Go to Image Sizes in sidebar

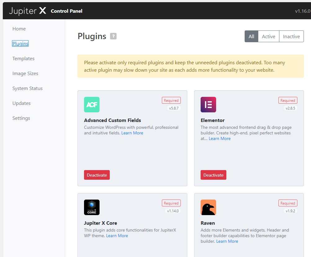click(25, 74)
